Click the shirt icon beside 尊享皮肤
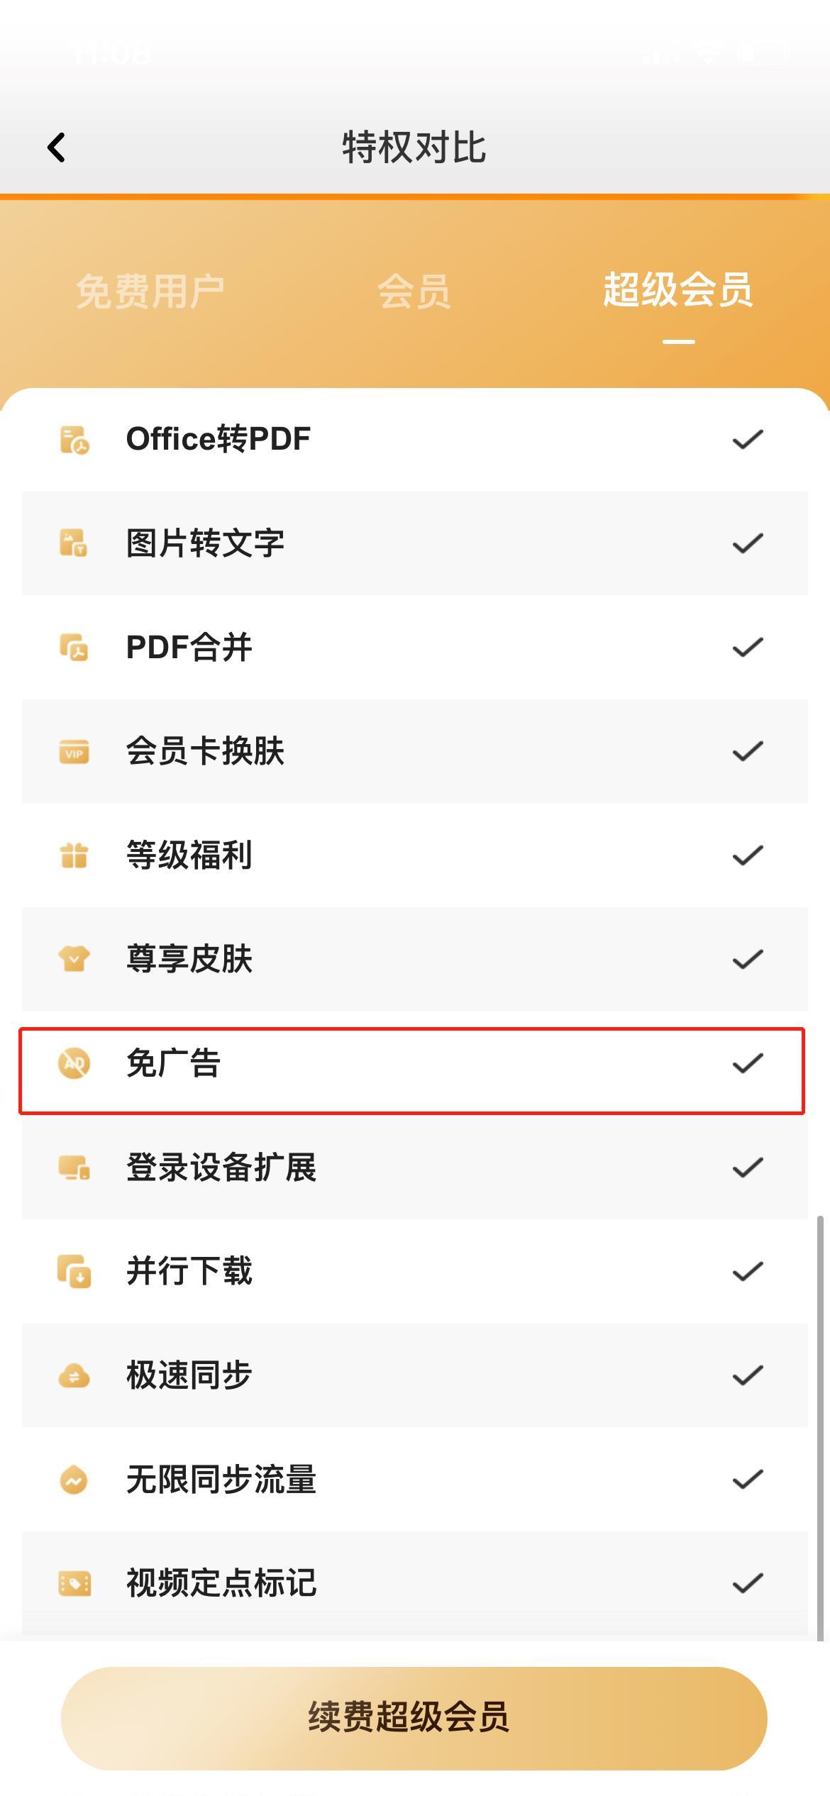Viewport: 830px width, 1796px height. tap(73, 960)
